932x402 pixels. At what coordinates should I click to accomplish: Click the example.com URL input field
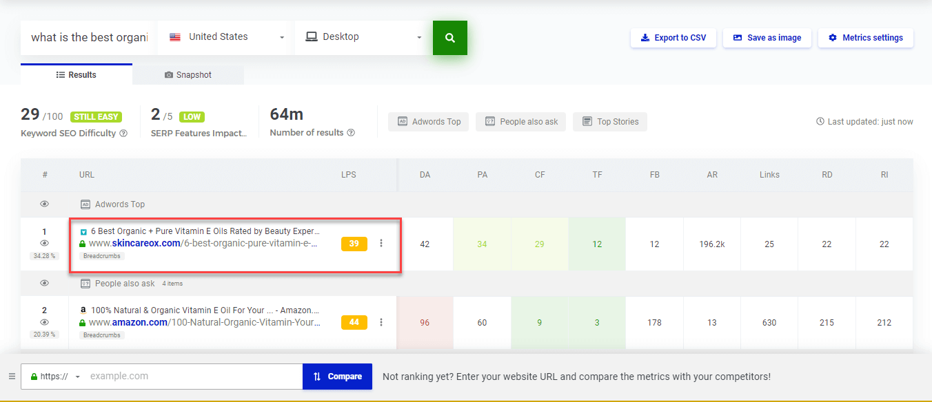point(194,377)
